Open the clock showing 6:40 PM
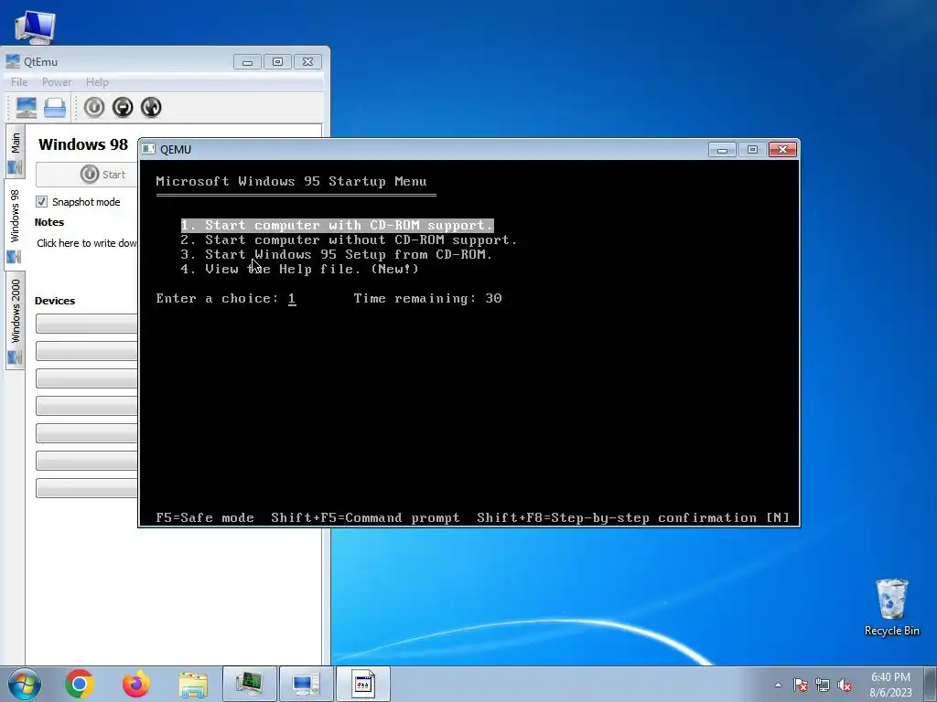Viewport: 937px width, 702px height. [x=890, y=685]
